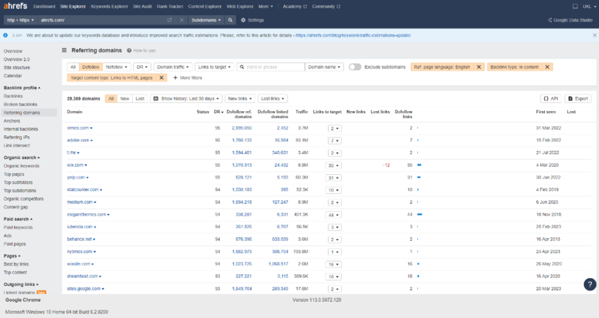Open the Domain name dropdown
This screenshot has width=599, height=318.
coord(324,67)
